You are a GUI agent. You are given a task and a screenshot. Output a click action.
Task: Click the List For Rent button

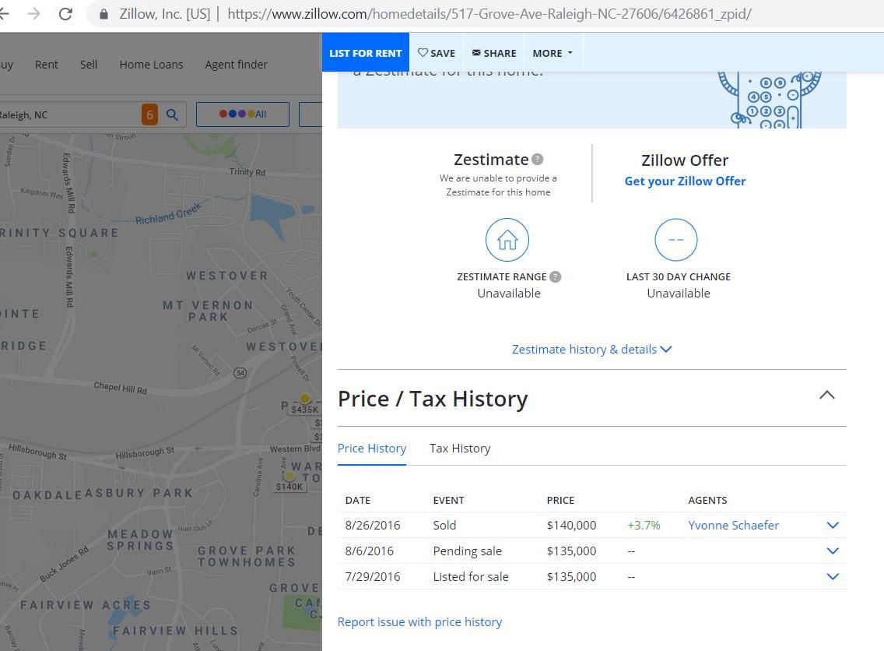click(365, 52)
